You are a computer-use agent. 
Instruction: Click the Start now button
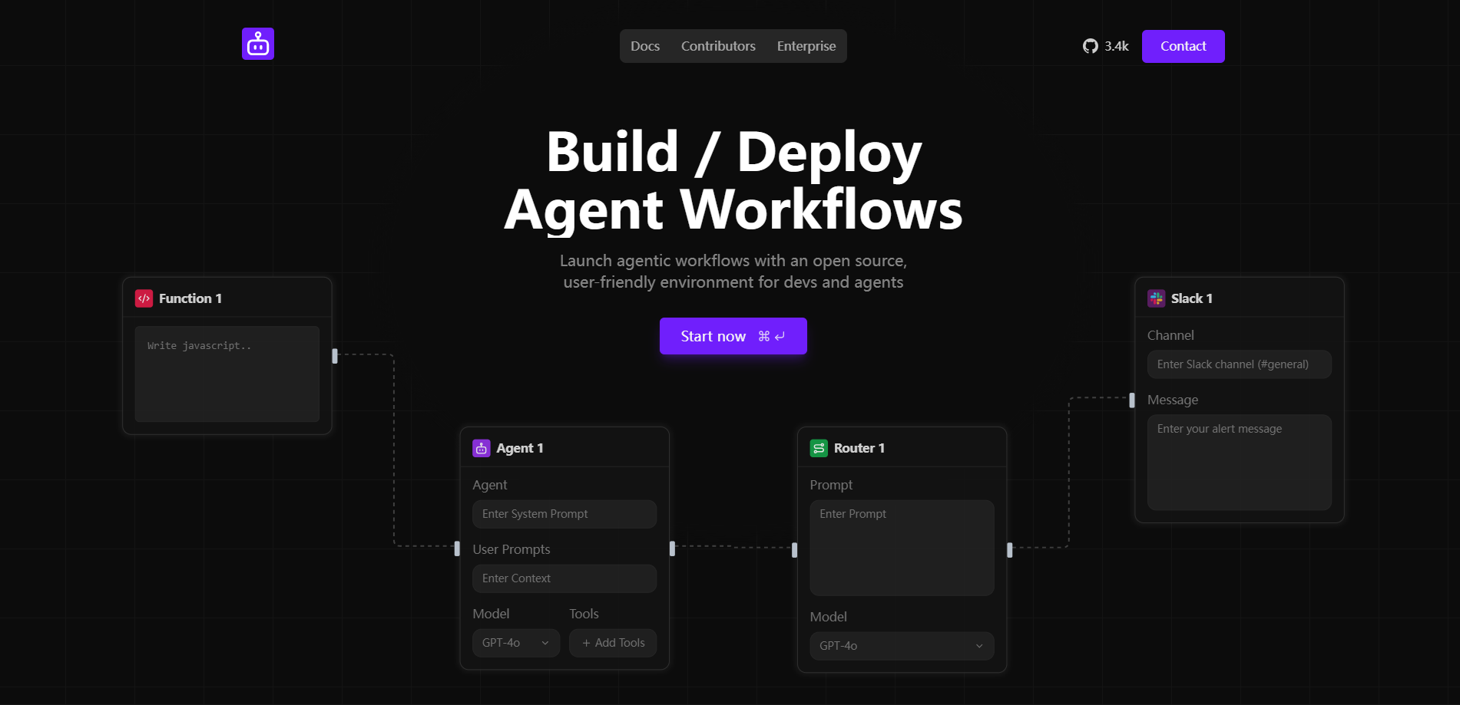coord(733,336)
